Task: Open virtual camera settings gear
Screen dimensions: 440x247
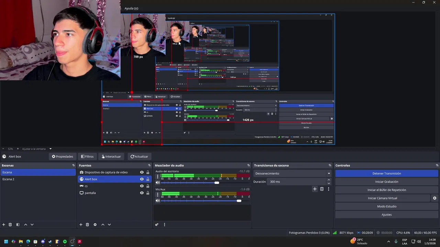Action: tap(434, 198)
